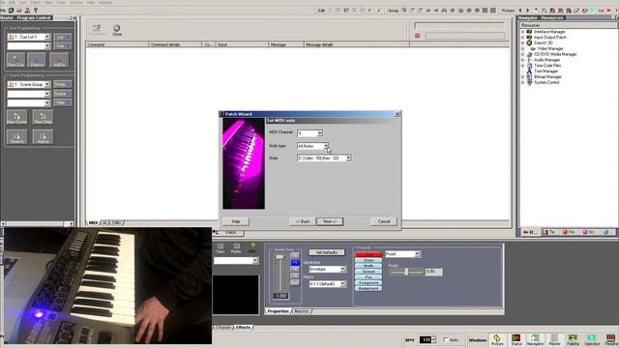
Task: Click the Master Rate vertical slider
Action: [x=280, y=274]
